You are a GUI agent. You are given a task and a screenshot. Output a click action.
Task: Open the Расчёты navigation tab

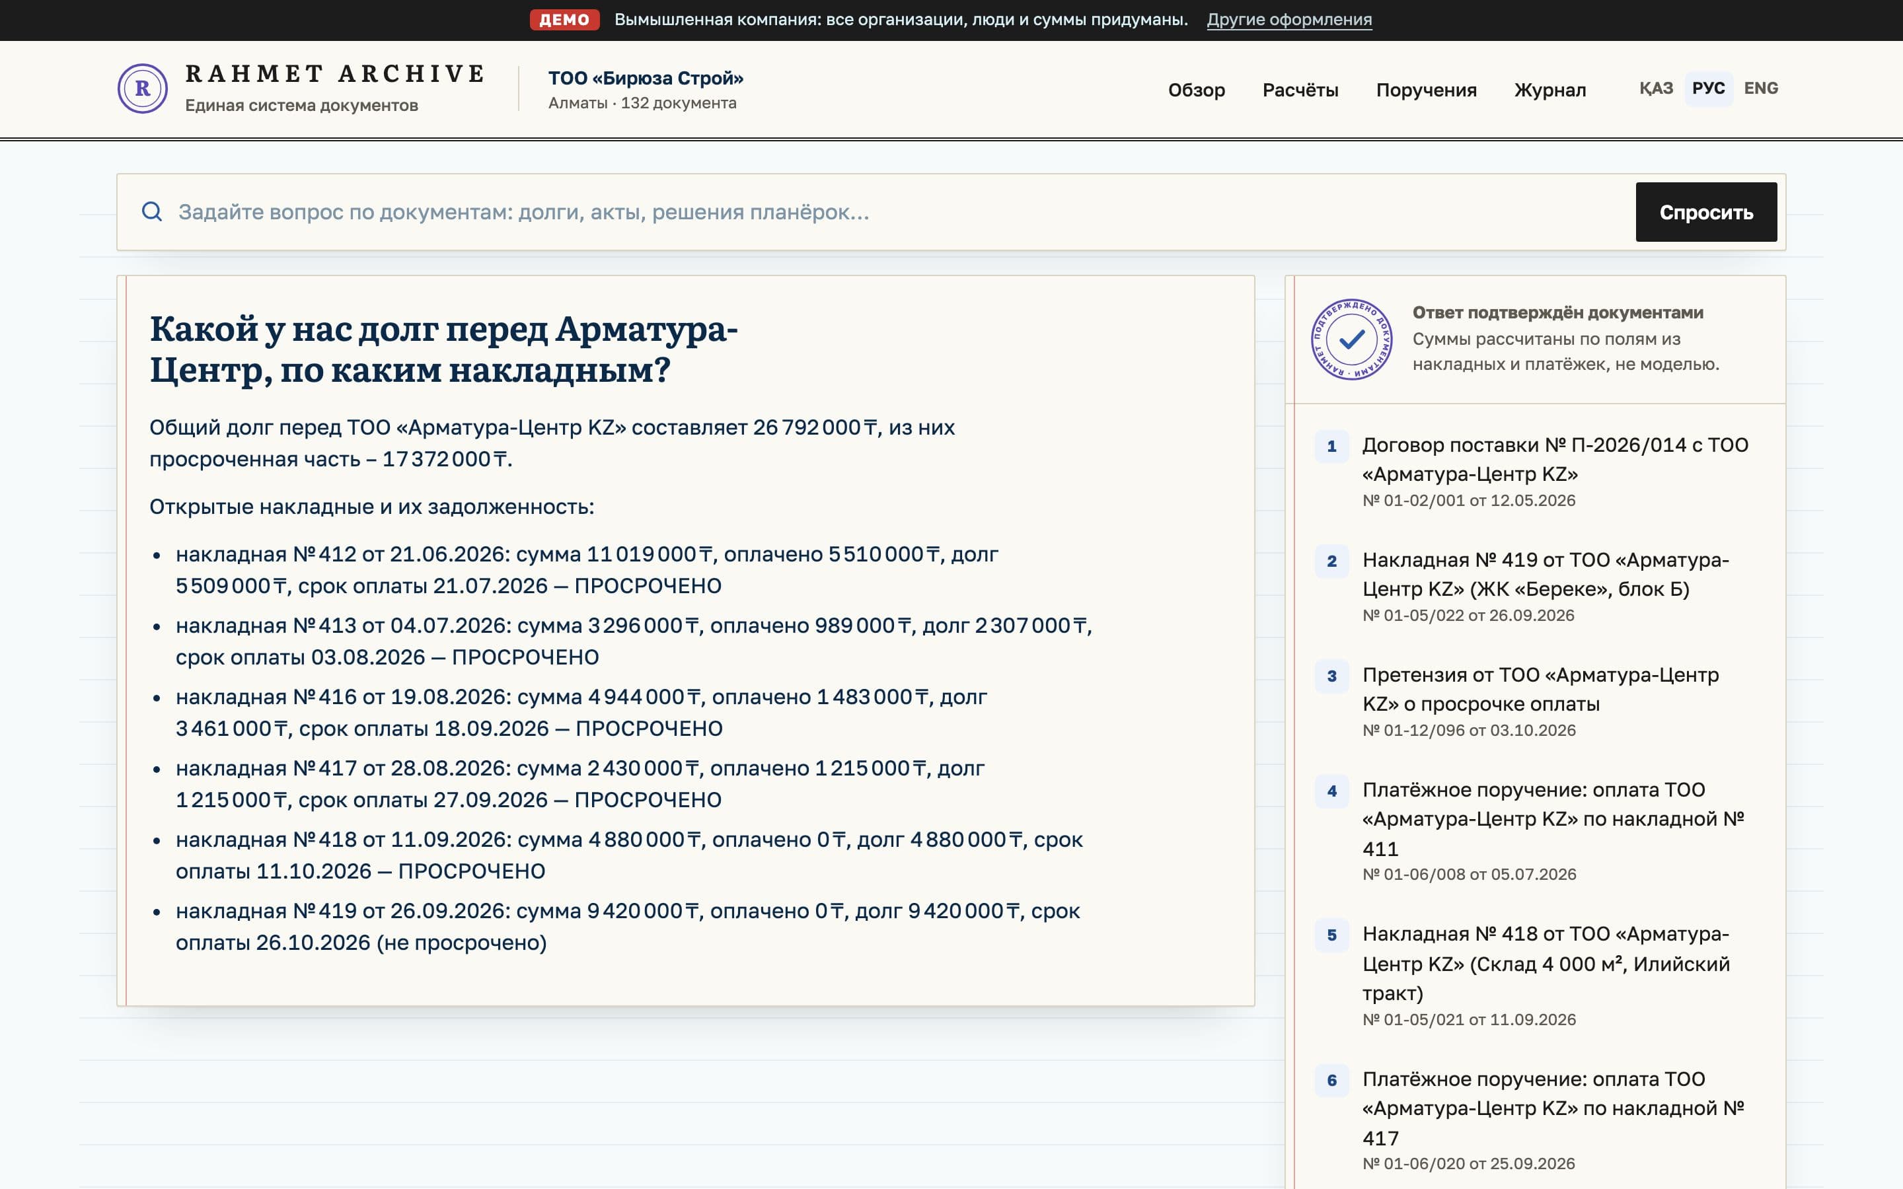pyautogui.click(x=1300, y=90)
